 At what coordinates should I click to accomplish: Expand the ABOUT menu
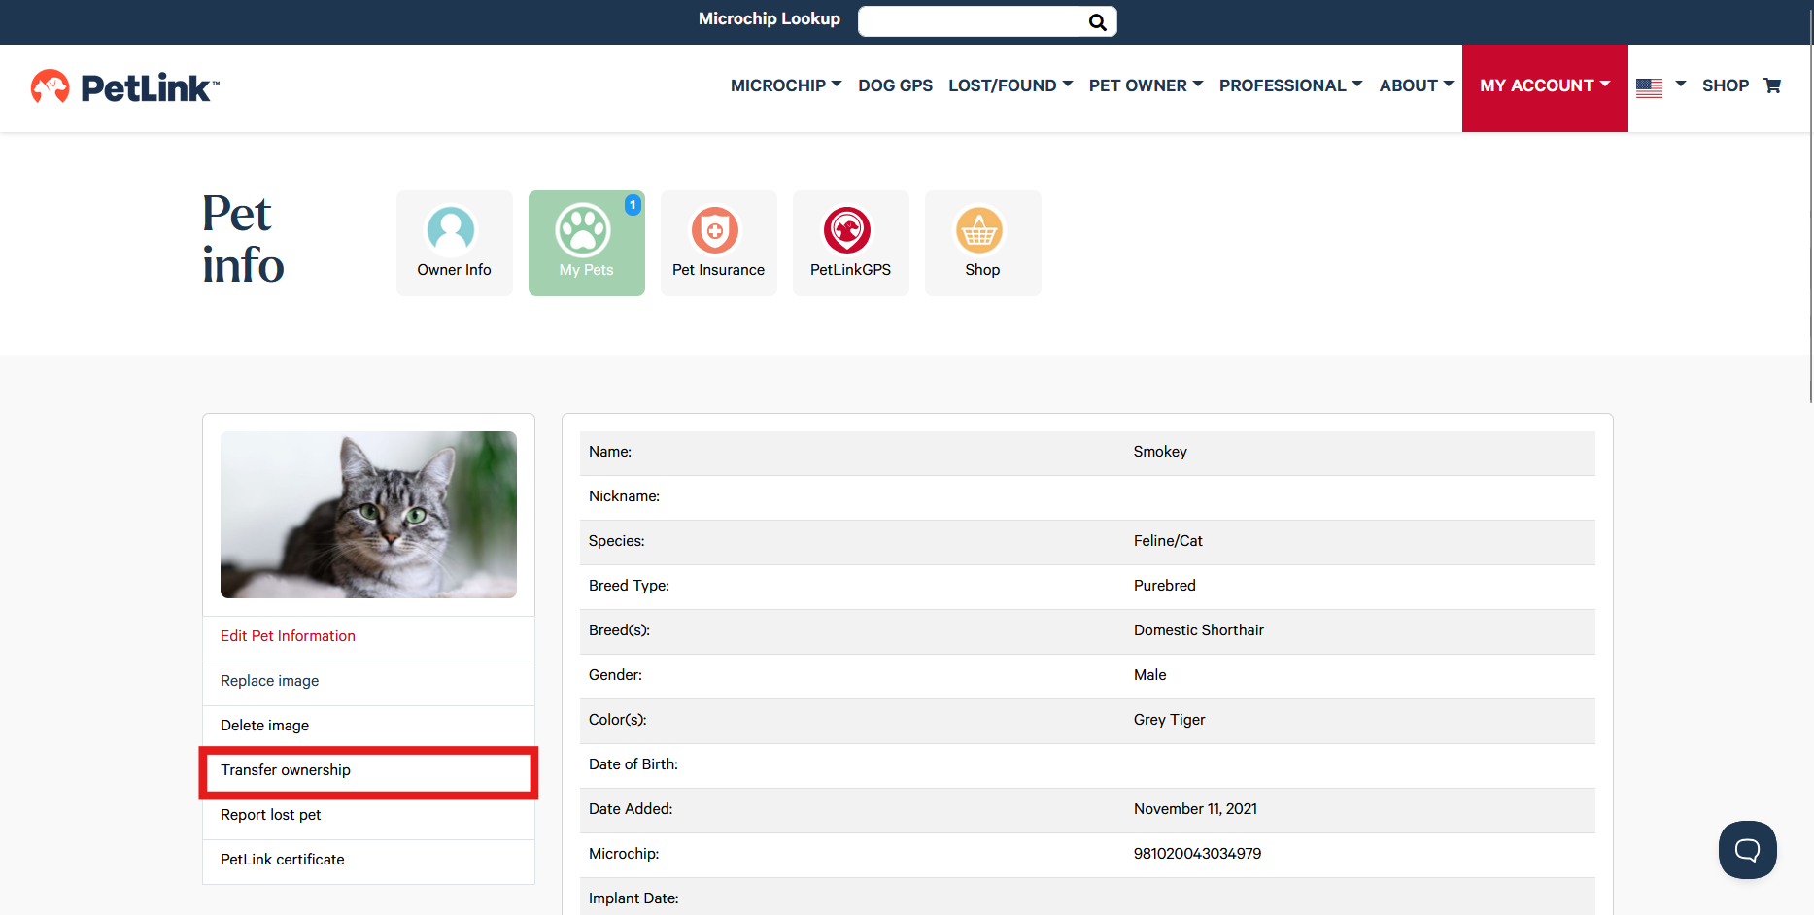[1417, 85]
